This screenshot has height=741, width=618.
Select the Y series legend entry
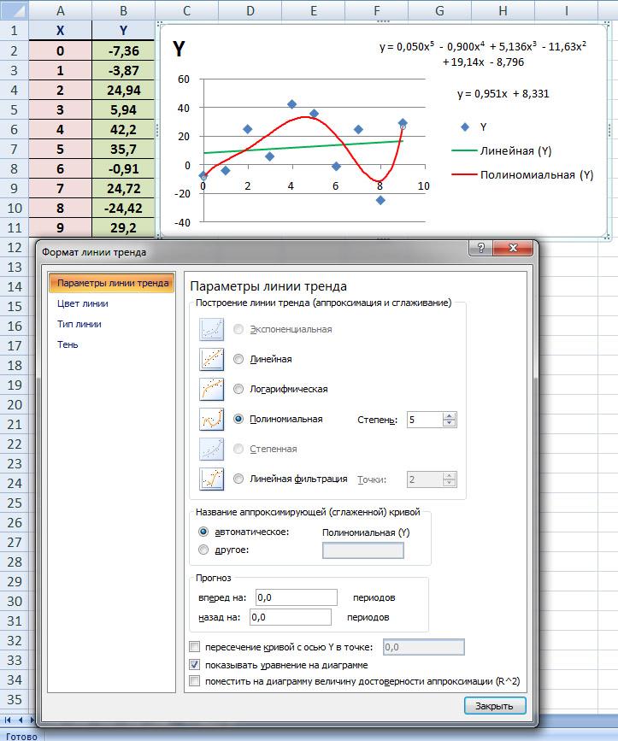point(474,126)
